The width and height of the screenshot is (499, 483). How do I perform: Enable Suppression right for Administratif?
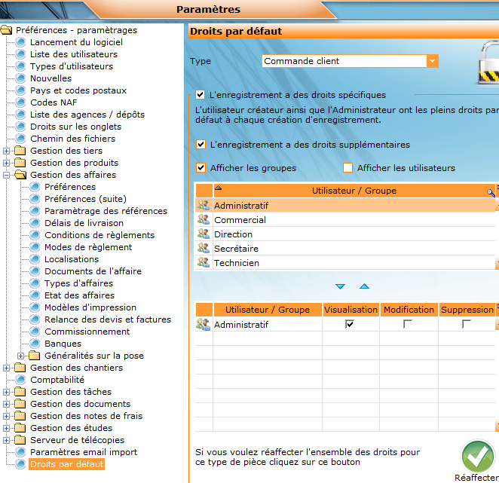click(x=467, y=324)
